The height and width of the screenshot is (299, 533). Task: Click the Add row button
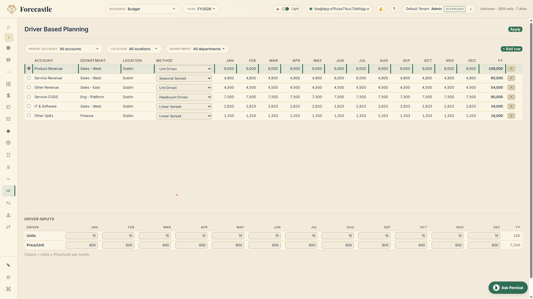(511, 49)
